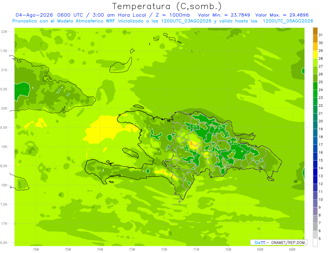Click the "68W" longitude label
328x253 pixels.
292,249
